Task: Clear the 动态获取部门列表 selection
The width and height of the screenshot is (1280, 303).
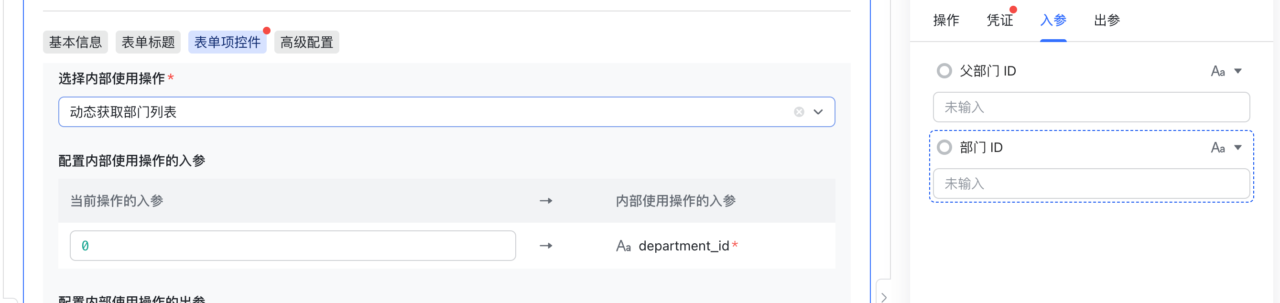Action: coord(799,112)
